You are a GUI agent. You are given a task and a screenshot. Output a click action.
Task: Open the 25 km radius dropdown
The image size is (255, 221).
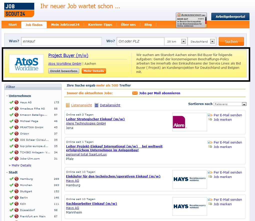coord(183,41)
